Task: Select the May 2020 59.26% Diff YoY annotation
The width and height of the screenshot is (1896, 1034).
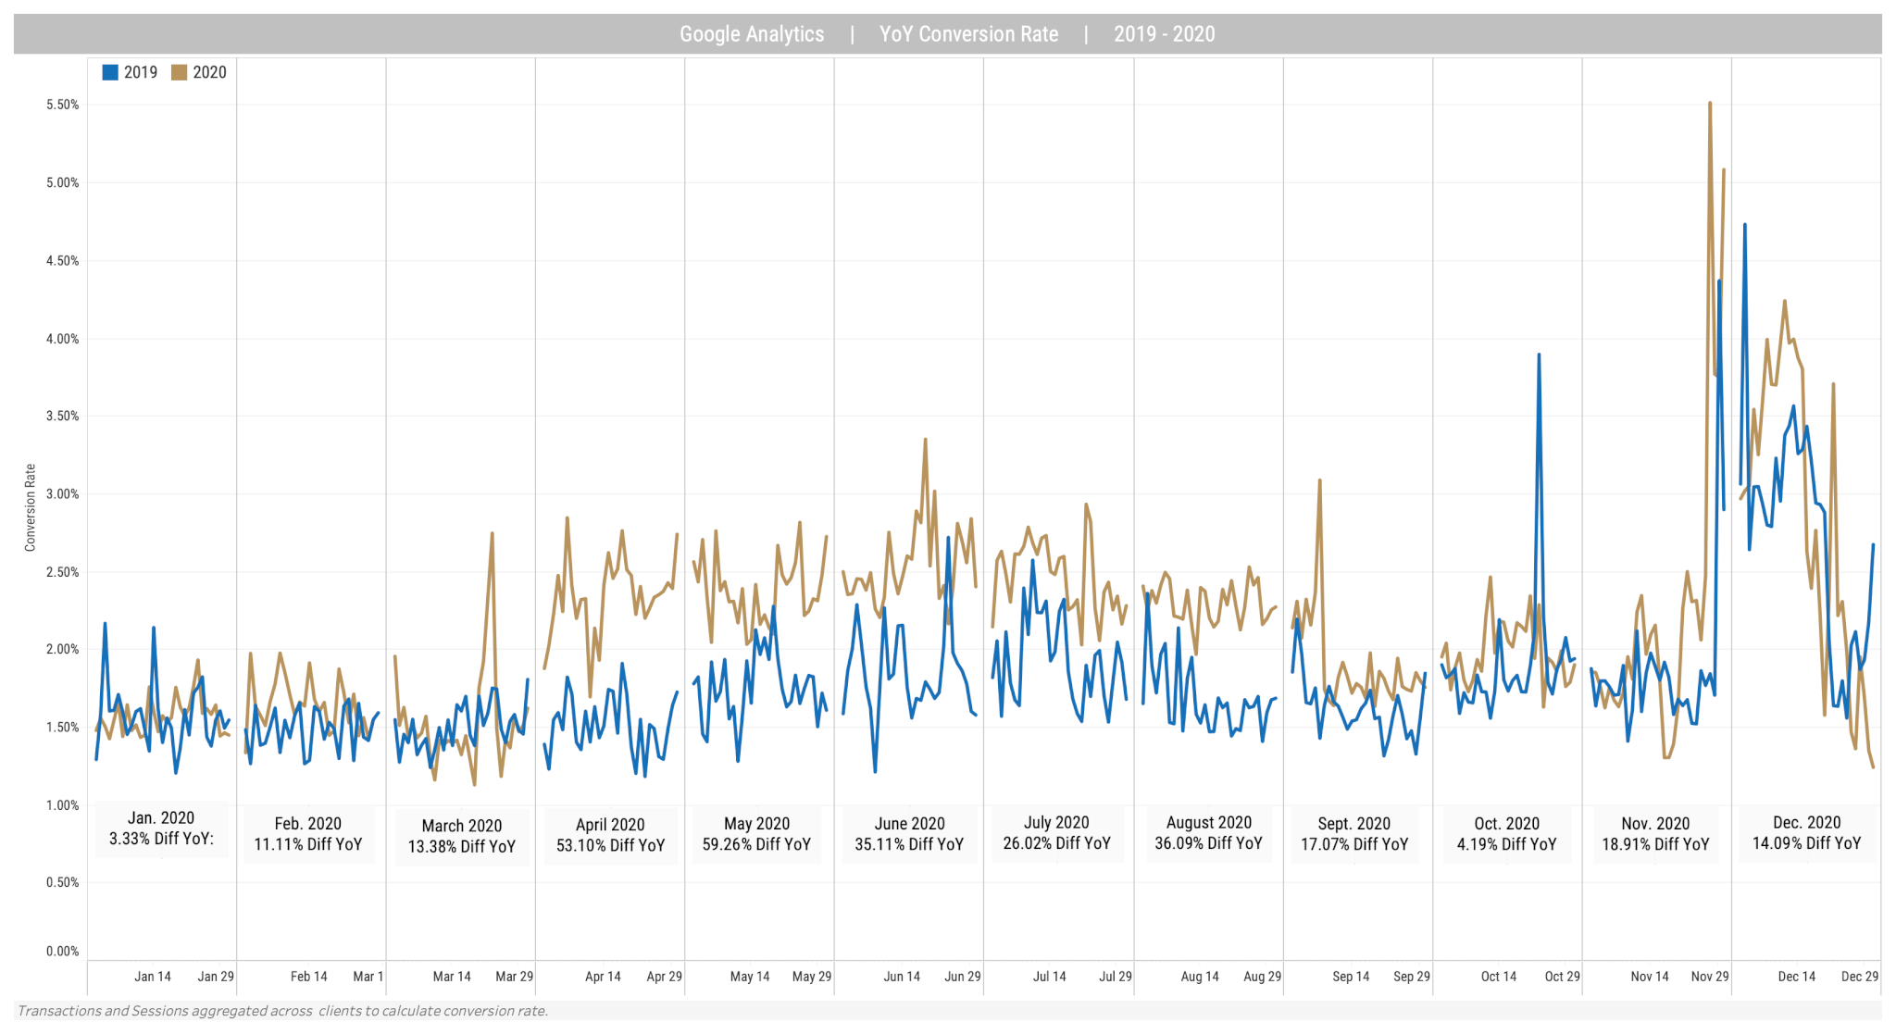Action: click(756, 834)
